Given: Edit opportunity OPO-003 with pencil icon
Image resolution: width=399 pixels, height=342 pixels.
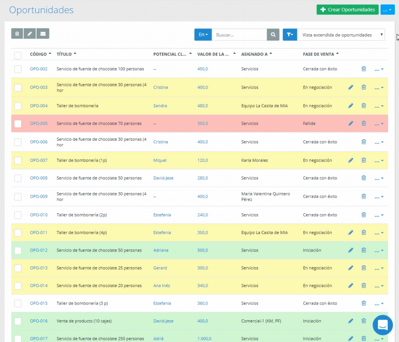Looking at the screenshot, I should (351, 87).
